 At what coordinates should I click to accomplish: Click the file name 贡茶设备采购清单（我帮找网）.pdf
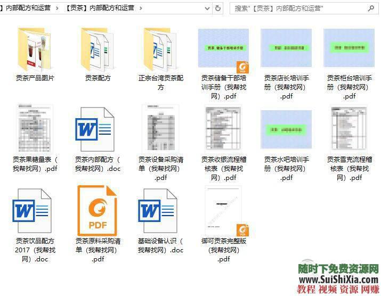[160, 169]
